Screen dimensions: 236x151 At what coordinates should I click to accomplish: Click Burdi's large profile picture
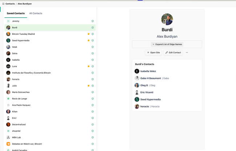coord(167,19)
